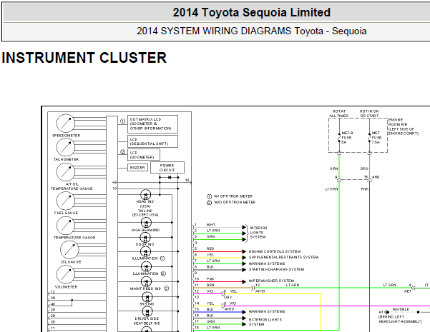
Task: Click the head indicator lamp symbol
Action: [146, 195]
